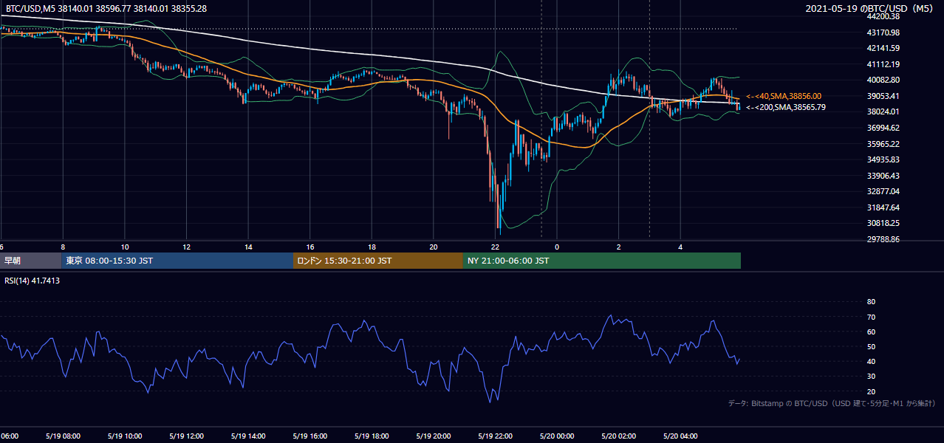Select the NY 21:00-06:00 JST session bar
Screen dimensions: 944x443
click(602, 261)
